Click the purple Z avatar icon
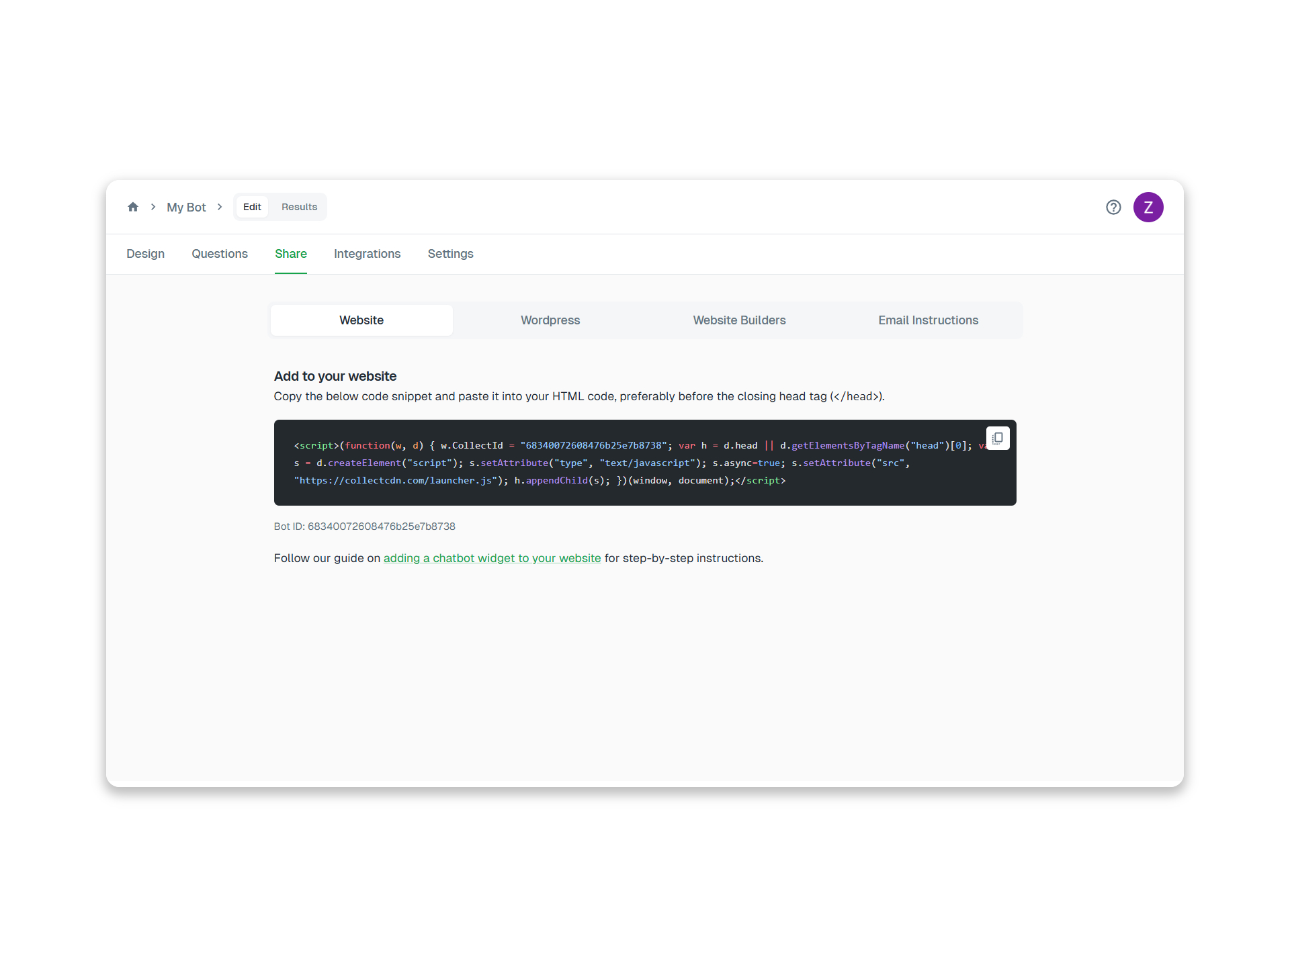The height and width of the screenshot is (967, 1290). (x=1149, y=207)
